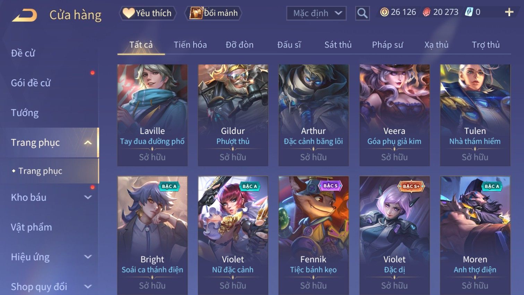Screen dimensions: 524x295
Task: Open the Mặc định sort dropdown
Action: click(x=316, y=13)
